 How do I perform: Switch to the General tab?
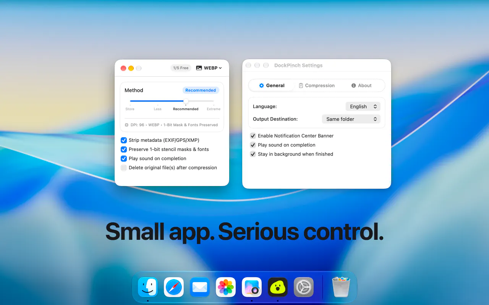click(x=272, y=85)
